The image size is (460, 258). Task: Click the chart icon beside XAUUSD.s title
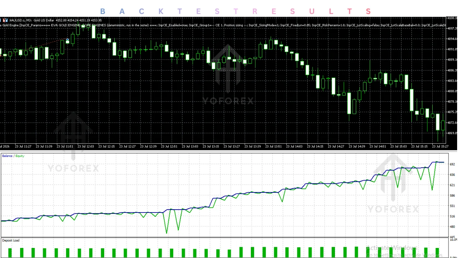click(6, 20)
